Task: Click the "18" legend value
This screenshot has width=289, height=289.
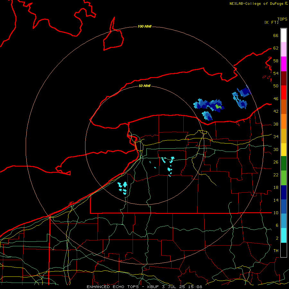Action: (x=276, y=188)
